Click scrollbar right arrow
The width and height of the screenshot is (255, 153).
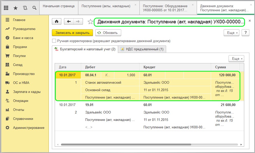coord(241,145)
